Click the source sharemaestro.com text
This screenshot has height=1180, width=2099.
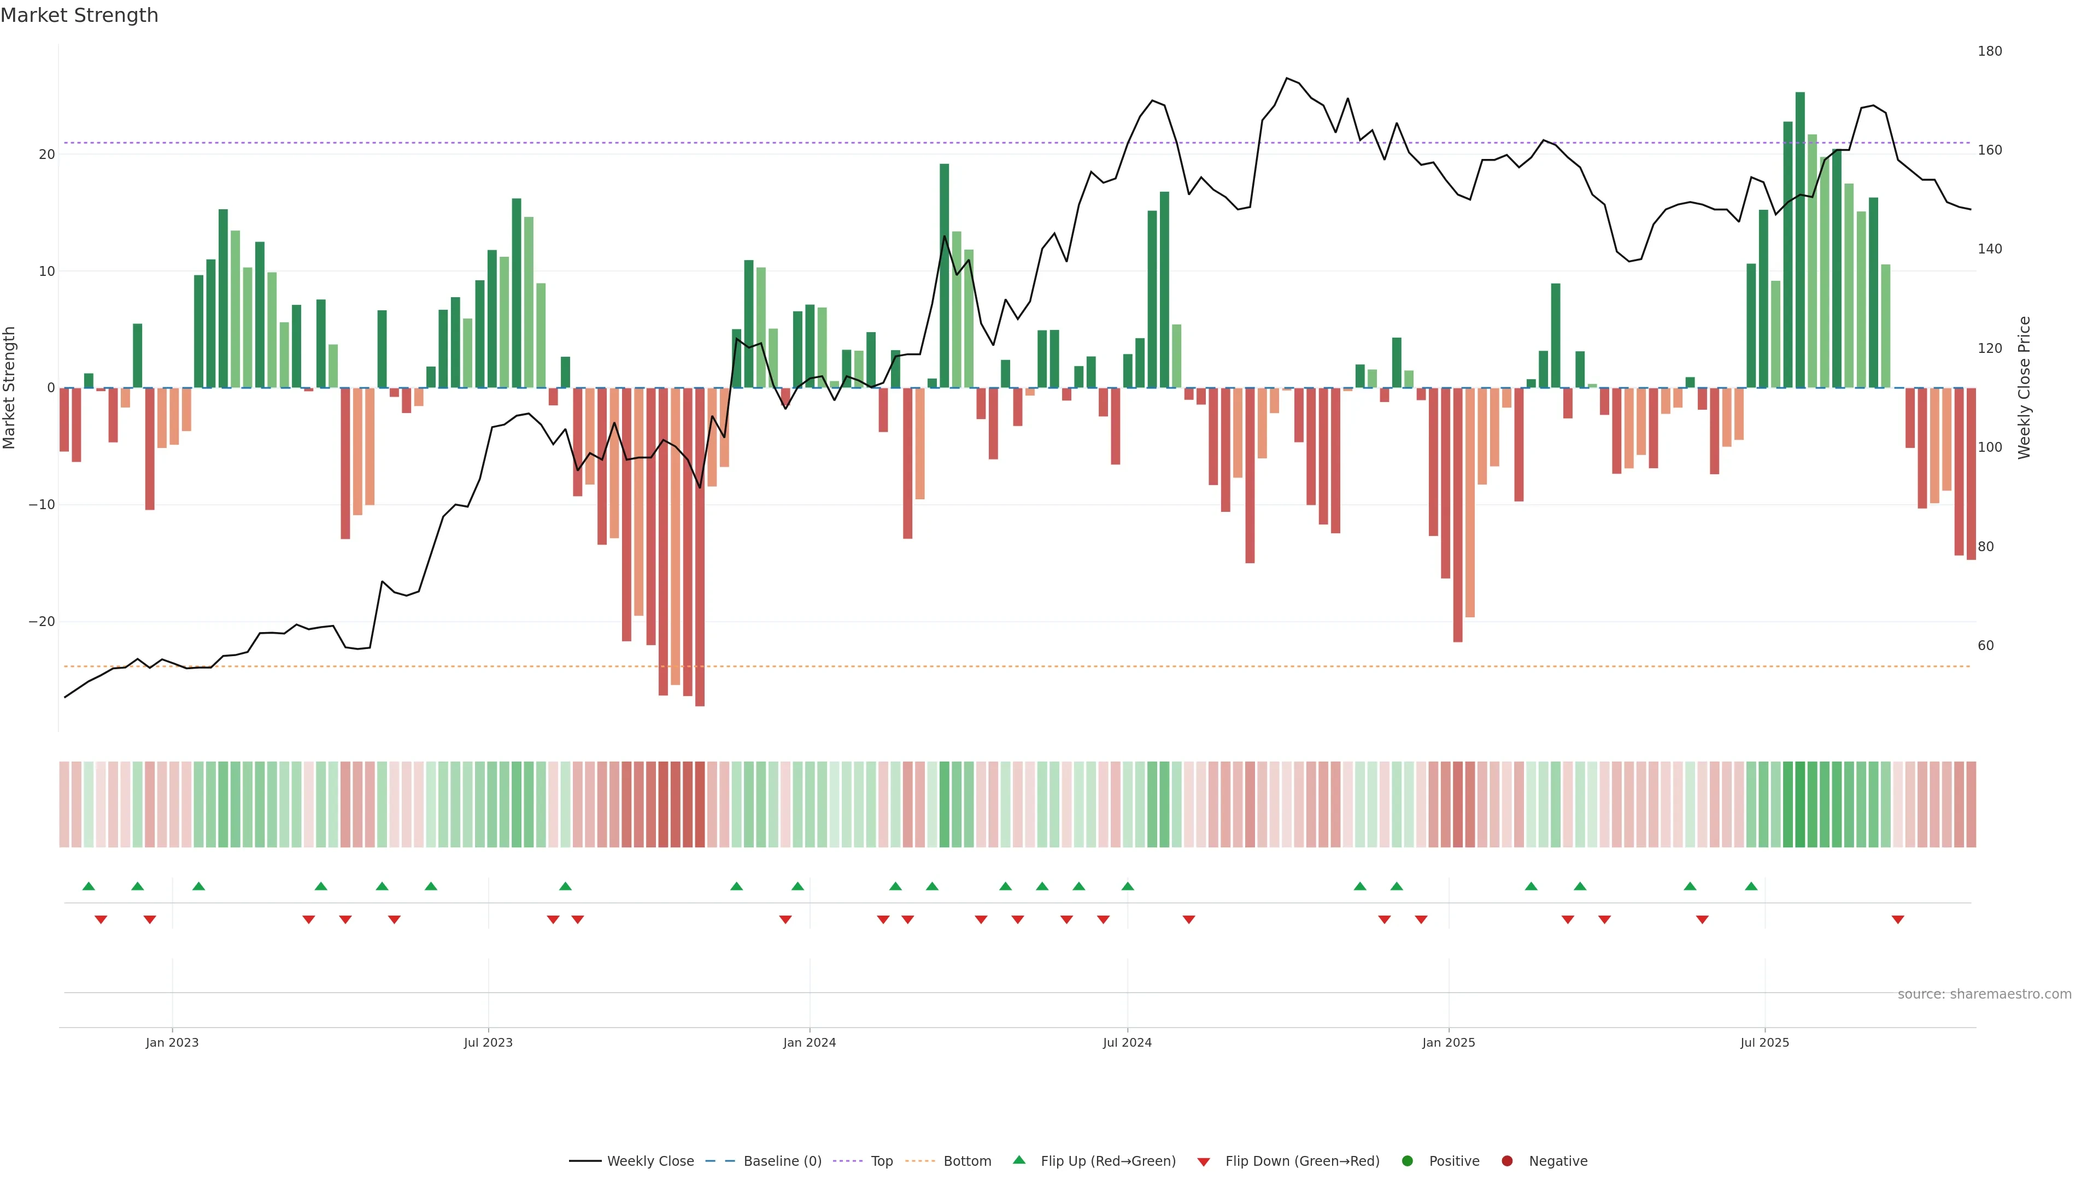[x=1984, y=994]
